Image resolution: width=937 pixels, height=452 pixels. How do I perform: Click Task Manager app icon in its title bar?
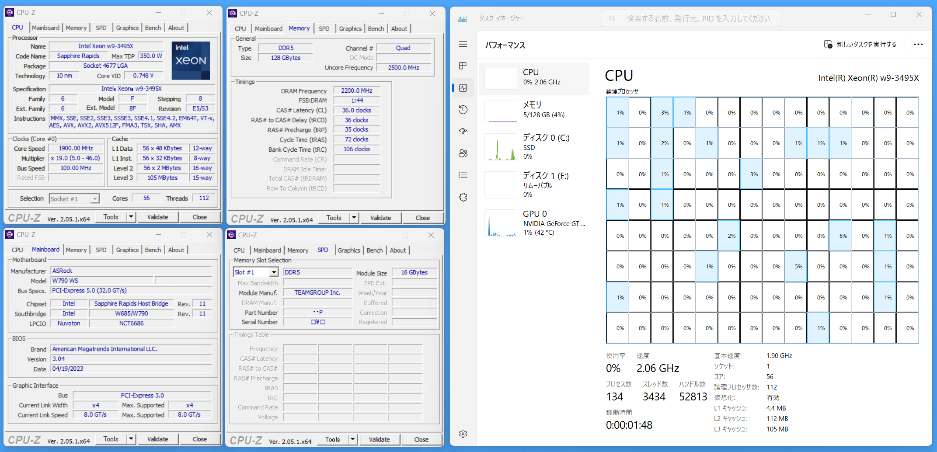coord(462,18)
